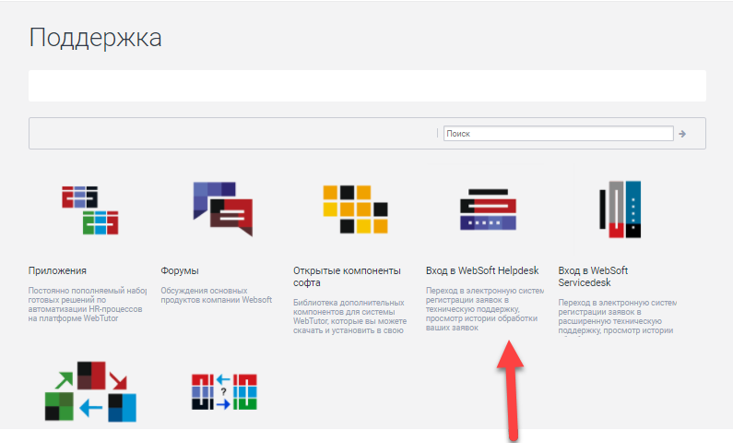Select Servicedesk description mentioning 'расширенную техническую поддержку'
The height and width of the screenshot is (443, 733).
point(617,317)
